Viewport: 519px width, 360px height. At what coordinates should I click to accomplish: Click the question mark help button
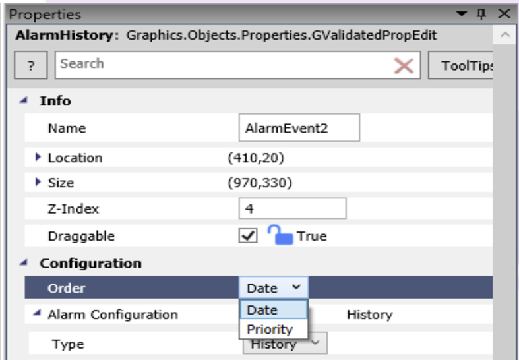(x=30, y=66)
